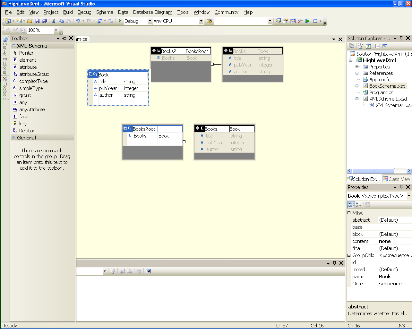Click View Designer icon in Solution Explorer

(x=385, y=46)
